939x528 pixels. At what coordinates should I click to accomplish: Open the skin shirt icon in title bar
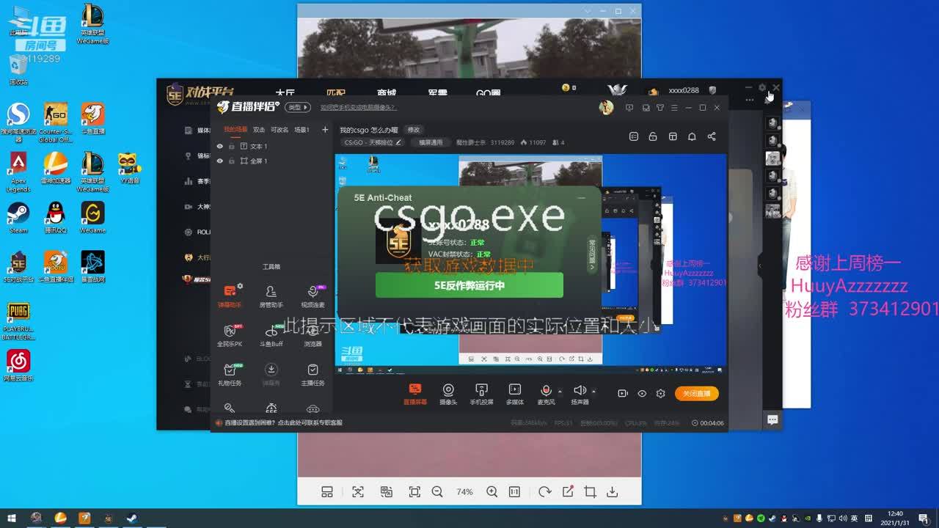[660, 108]
